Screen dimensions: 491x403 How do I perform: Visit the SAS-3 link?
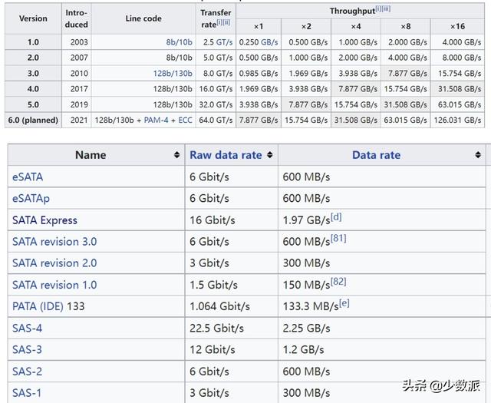[x=27, y=349]
